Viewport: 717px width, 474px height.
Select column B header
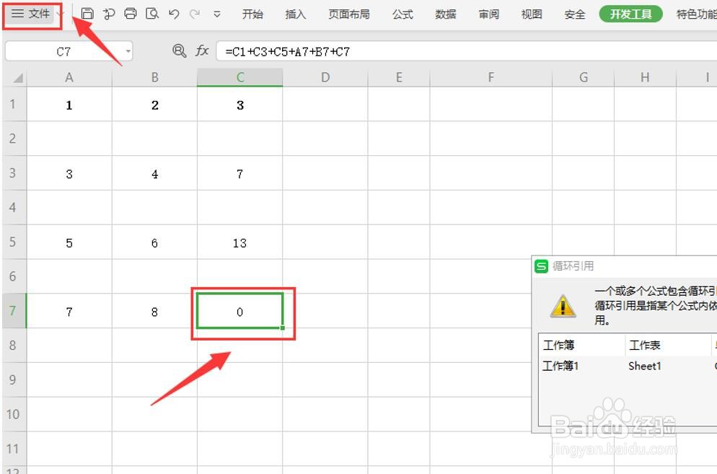[x=154, y=77]
